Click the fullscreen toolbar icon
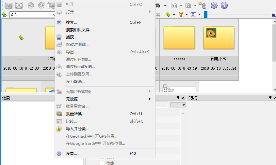This screenshot has height=165, width=276. click(19, 6)
